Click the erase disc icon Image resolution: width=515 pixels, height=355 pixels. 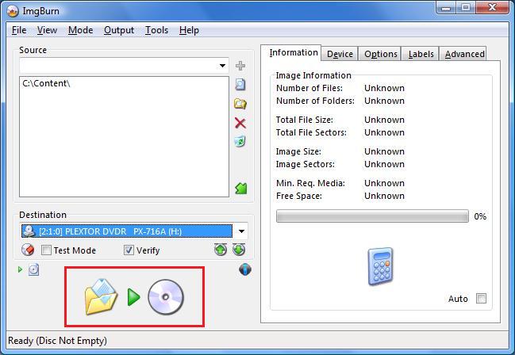29,250
